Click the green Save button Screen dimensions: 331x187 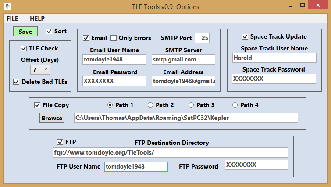tap(25, 32)
